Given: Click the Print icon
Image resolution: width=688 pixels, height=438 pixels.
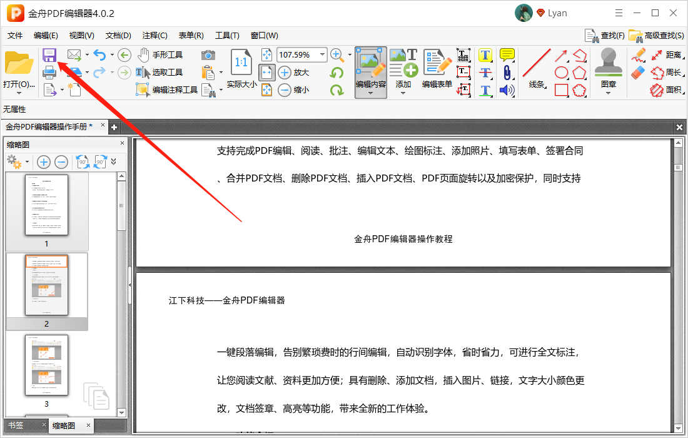Looking at the screenshot, I should [x=49, y=73].
